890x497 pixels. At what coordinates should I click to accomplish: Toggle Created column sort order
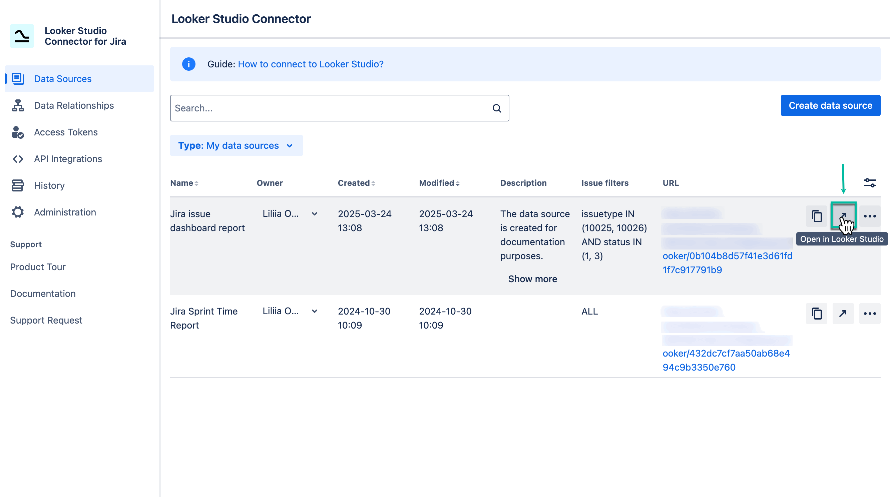click(374, 183)
